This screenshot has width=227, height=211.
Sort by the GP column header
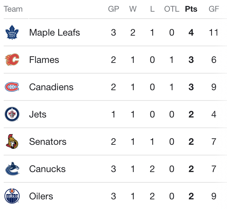[x=114, y=9]
